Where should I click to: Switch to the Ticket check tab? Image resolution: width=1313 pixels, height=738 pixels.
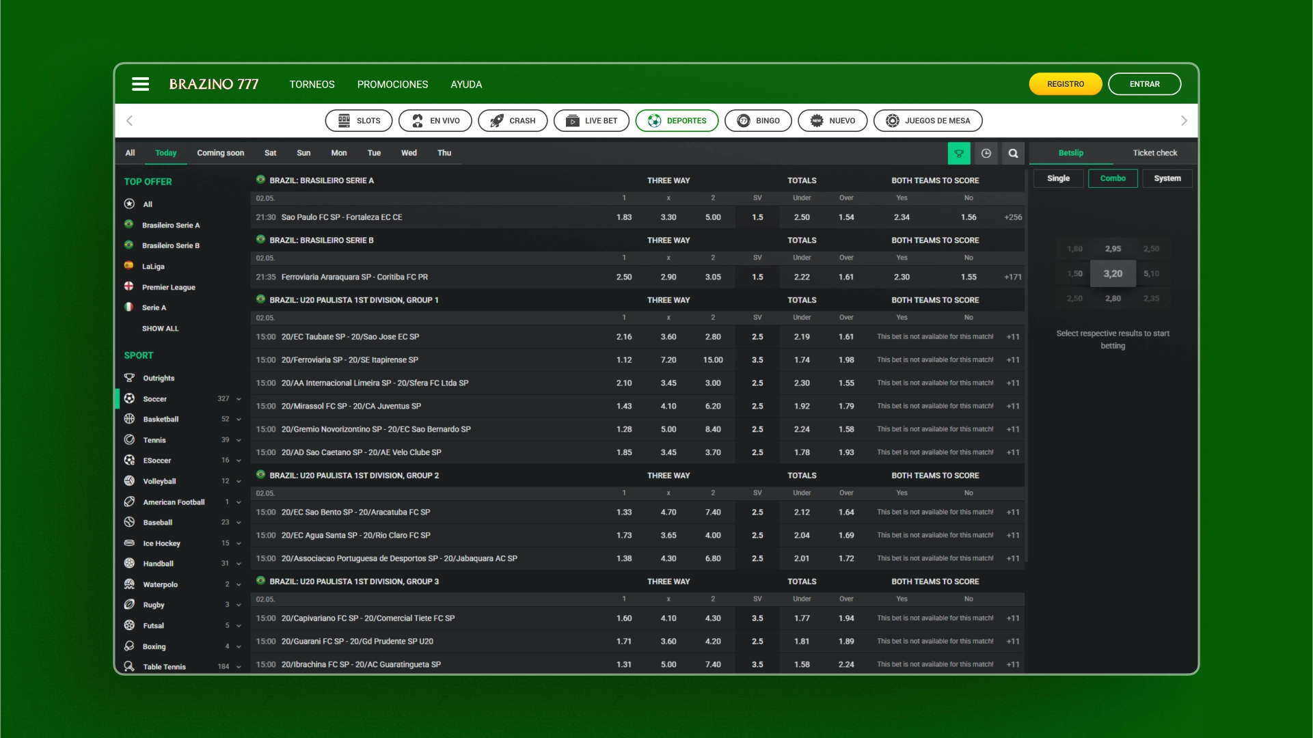pyautogui.click(x=1155, y=153)
